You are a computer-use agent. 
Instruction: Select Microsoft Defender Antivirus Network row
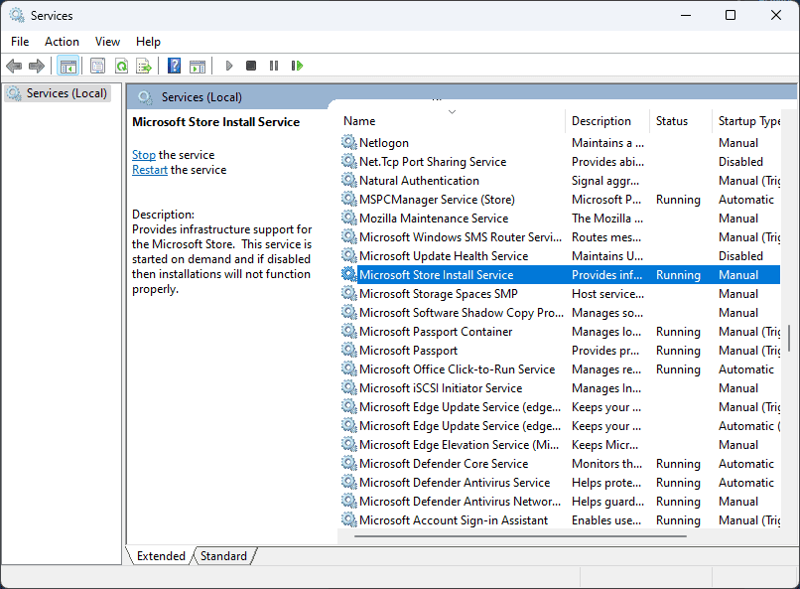560,502
